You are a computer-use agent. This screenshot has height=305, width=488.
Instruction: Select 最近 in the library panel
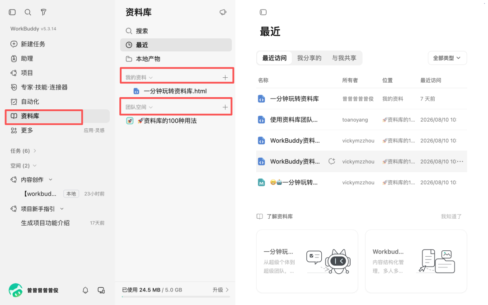point(176,45)
